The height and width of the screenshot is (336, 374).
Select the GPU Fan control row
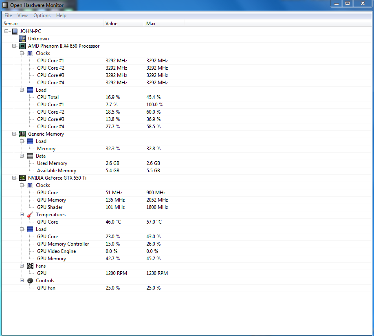tap(46, 288)
